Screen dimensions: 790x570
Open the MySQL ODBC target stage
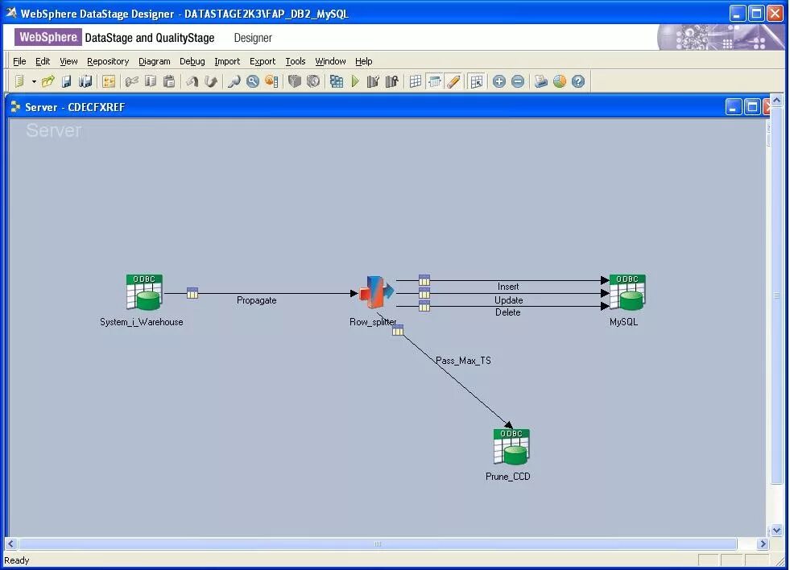627,291
